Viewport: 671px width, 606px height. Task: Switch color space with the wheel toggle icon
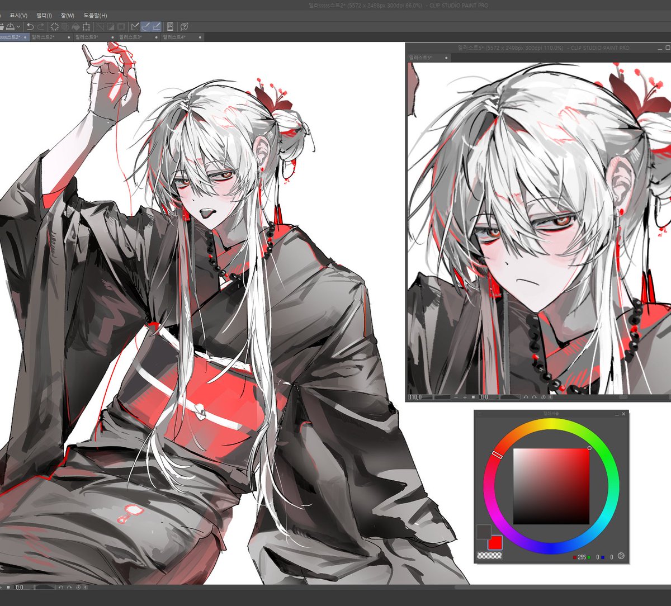pos(621,557)
